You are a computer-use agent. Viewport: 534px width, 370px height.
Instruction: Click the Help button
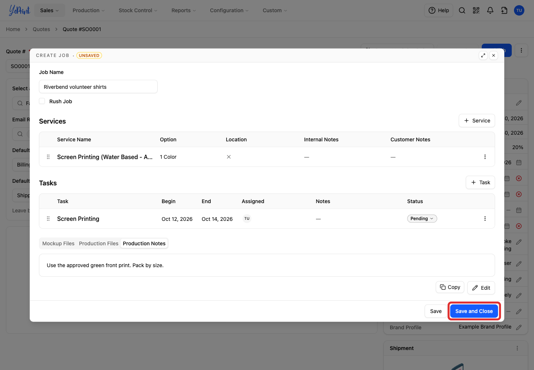[439, 10]
